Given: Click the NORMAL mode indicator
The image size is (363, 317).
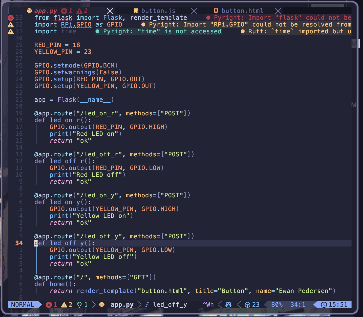Looking at the screenshot, I should (x=23, y=305).
